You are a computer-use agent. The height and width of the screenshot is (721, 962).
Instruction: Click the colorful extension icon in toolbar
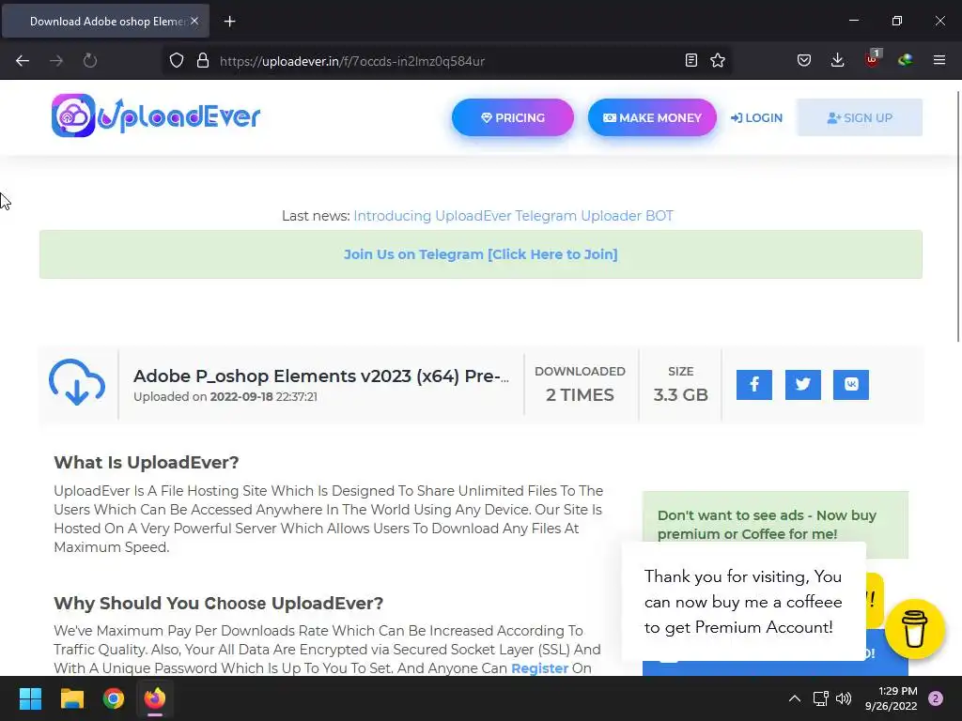click(905, 60)
